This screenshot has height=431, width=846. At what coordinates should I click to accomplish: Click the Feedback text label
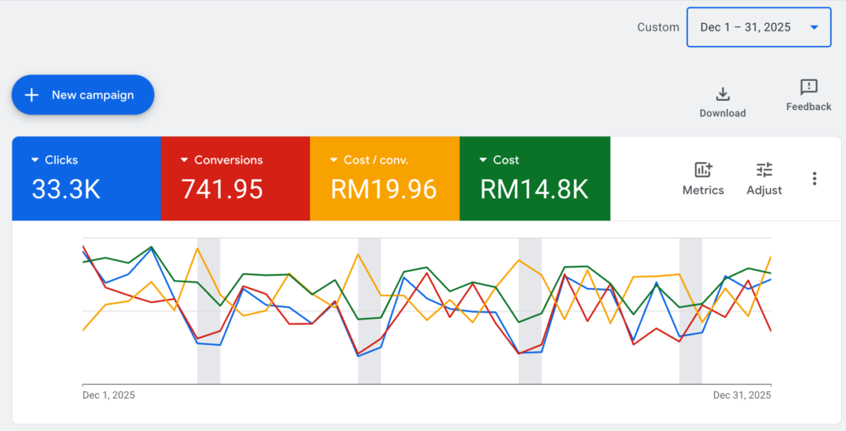(x=809, y=107)
